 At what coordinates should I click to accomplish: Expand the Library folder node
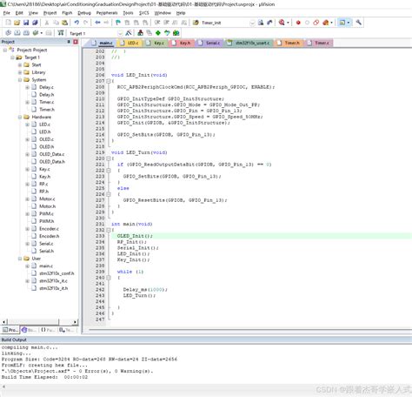click(x=20, y=72)
